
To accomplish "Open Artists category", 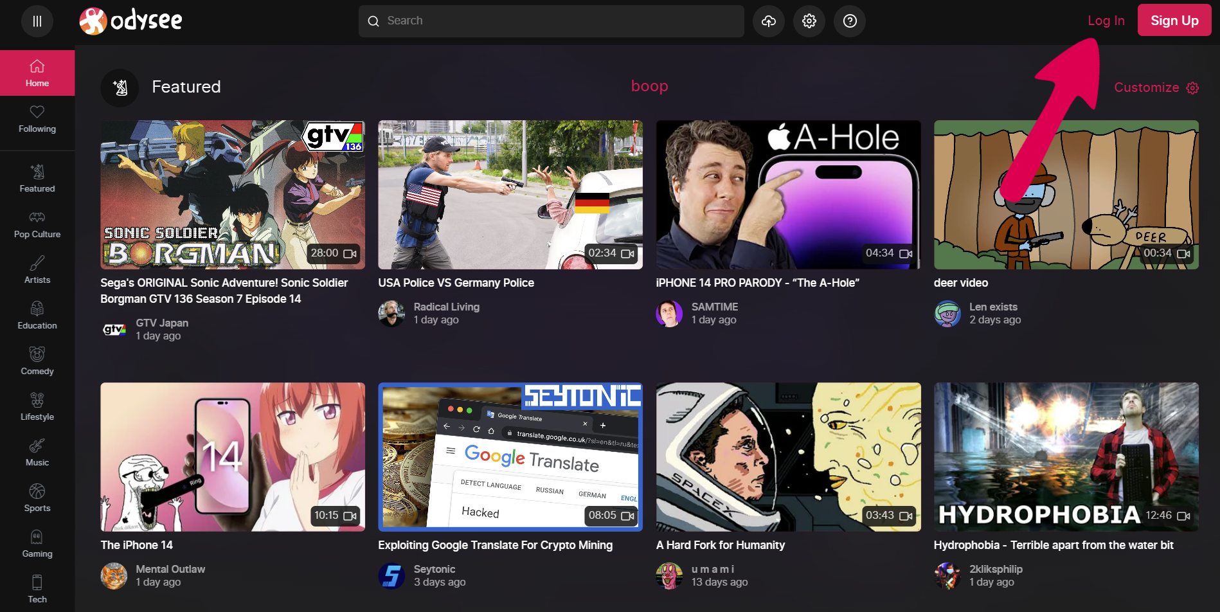I will 37,270.
